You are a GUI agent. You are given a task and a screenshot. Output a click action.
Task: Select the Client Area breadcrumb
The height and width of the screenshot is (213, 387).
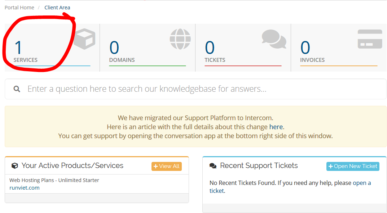(57, 8)
